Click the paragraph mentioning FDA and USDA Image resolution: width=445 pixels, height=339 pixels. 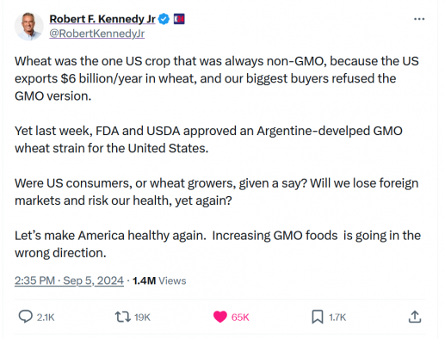[x=208, y=139]
